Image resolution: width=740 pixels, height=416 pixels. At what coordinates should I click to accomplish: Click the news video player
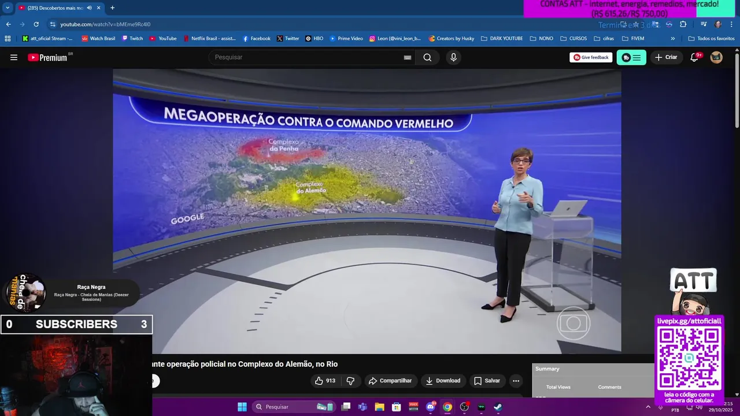(x=367, y=211)
